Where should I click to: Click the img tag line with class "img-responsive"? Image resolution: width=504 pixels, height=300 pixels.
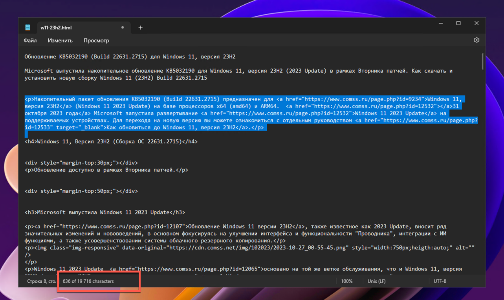click(x=249, y=251)
